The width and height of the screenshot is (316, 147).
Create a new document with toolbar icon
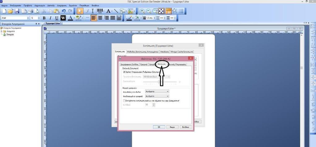4,11
